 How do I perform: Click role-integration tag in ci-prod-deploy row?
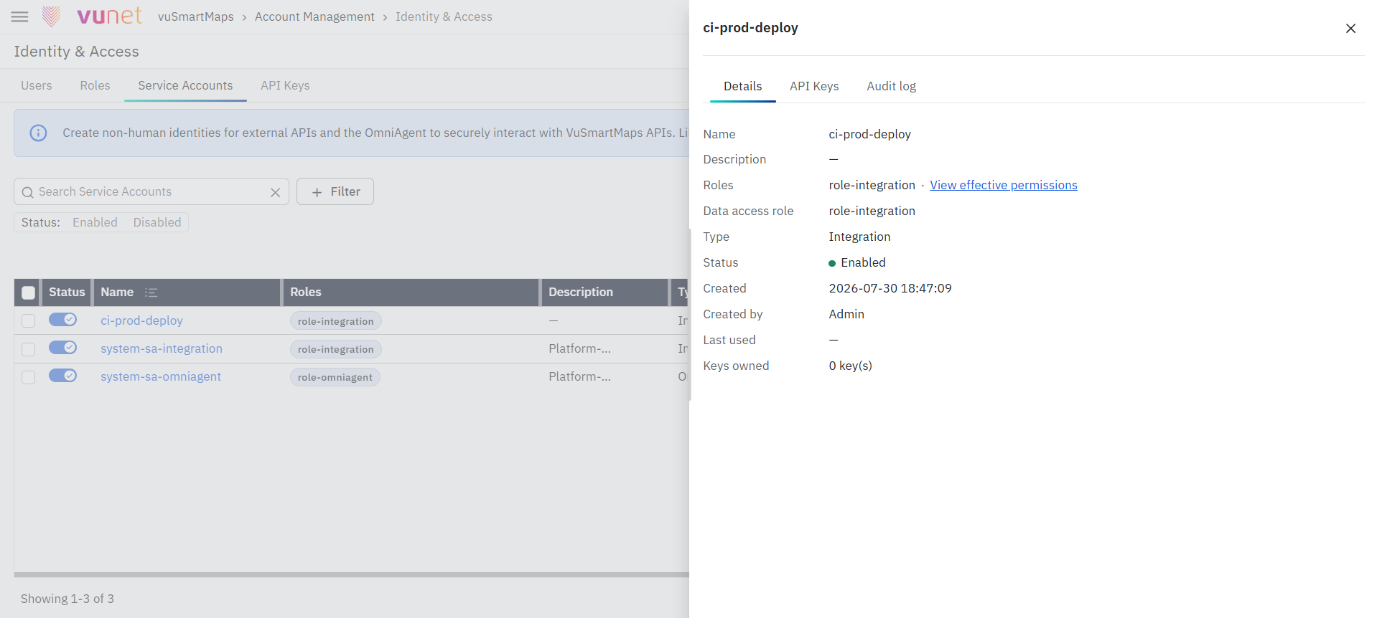click(x=336, y=321)
